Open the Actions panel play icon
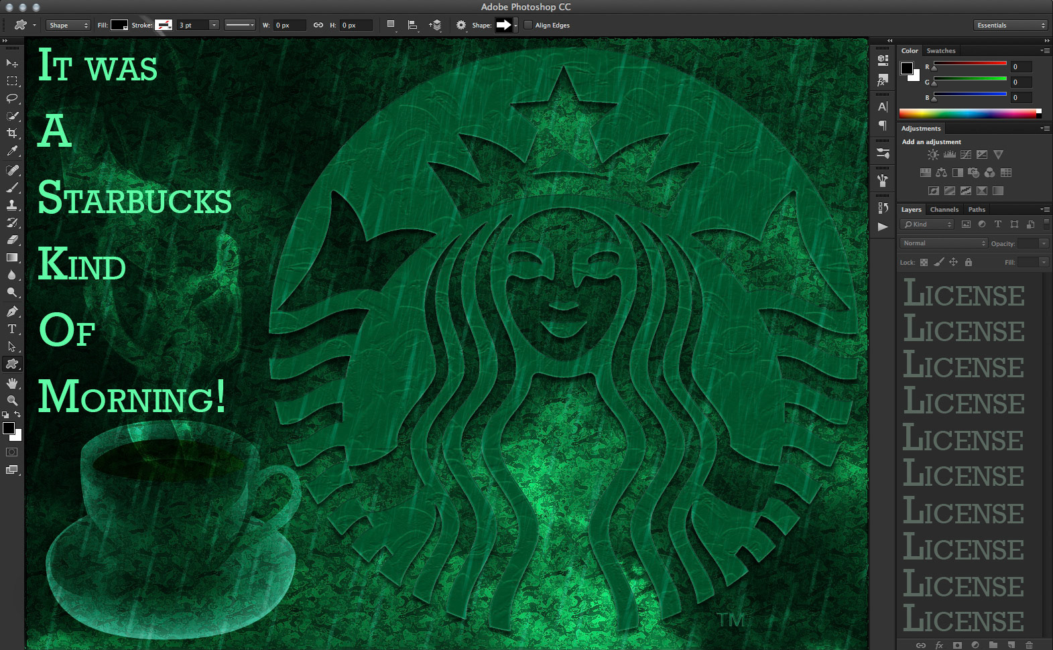Viewport: 1053px width, 650px height. pyautogui.click(x=883, y=226)
